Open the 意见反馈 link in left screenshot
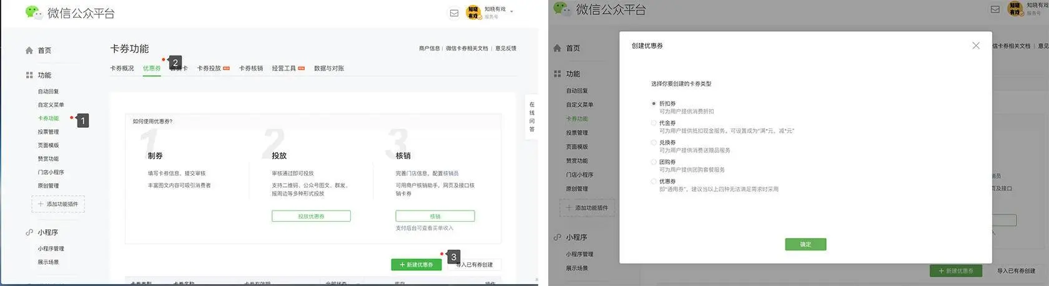Screen dimensions: 1049x286 [506, 49]
